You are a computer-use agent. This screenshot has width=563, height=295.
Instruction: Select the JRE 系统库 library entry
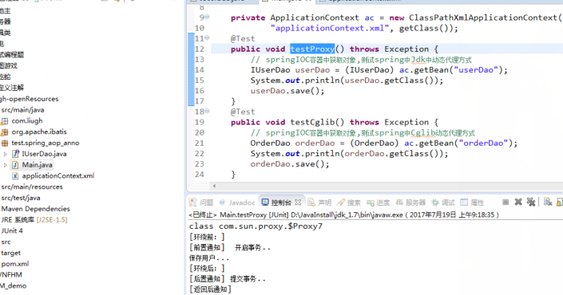click(34, 220)
